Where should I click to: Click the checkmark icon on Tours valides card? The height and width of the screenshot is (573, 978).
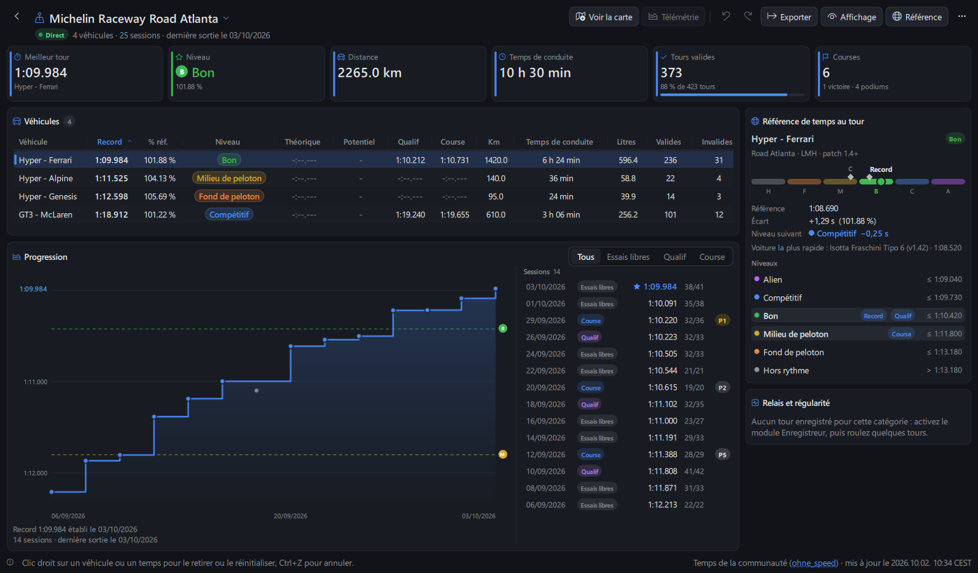(664, 57)
